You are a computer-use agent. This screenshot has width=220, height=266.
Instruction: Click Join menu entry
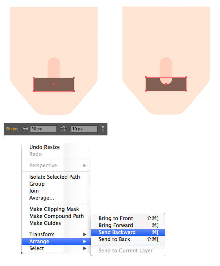pos(34,191)
